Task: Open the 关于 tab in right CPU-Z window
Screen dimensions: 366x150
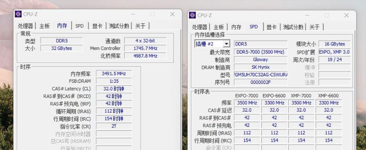Action: 315,27
